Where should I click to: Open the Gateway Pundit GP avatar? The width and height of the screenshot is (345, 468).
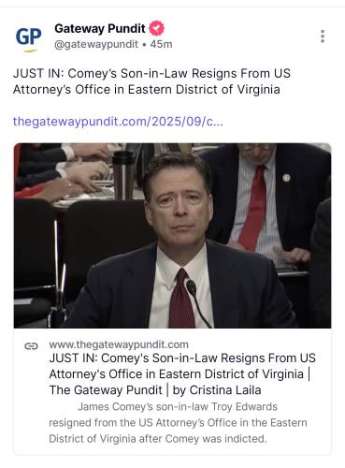28,37
